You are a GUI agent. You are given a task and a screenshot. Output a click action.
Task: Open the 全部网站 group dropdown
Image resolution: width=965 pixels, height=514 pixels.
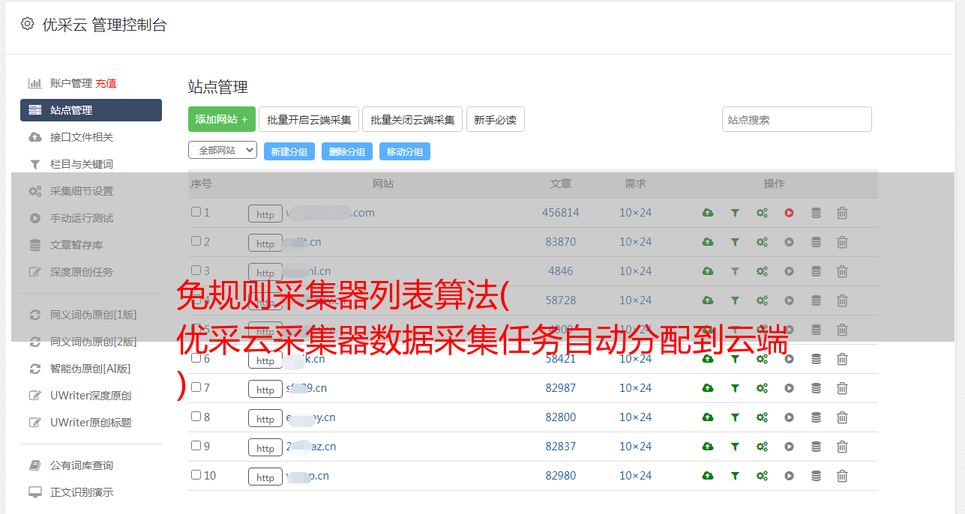(223, 151)
